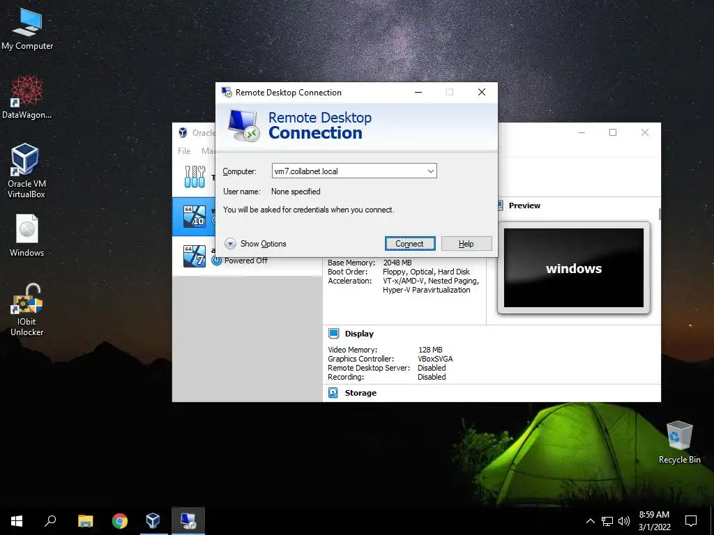The image size is (714, 535).
Task: Open the Windows Start menu
Action: (17, 521)
